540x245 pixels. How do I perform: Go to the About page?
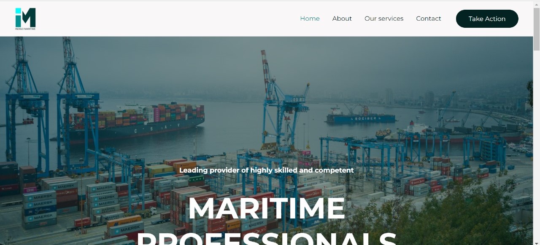(342, 19)
